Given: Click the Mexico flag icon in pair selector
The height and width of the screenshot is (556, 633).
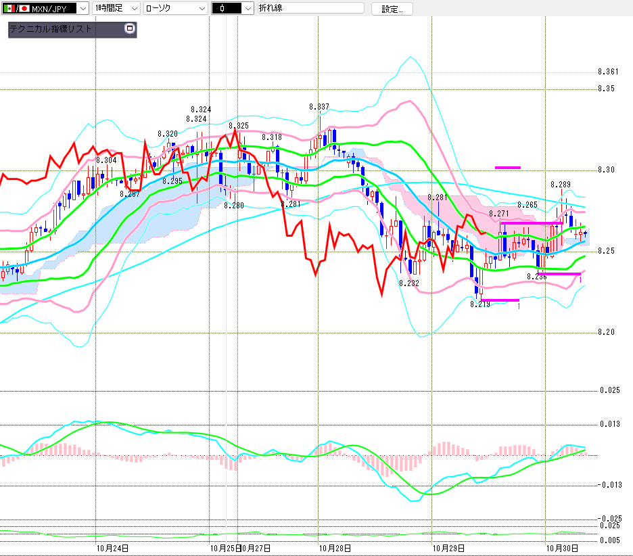Looking at the screenshot, I should [x=7, y=8].
